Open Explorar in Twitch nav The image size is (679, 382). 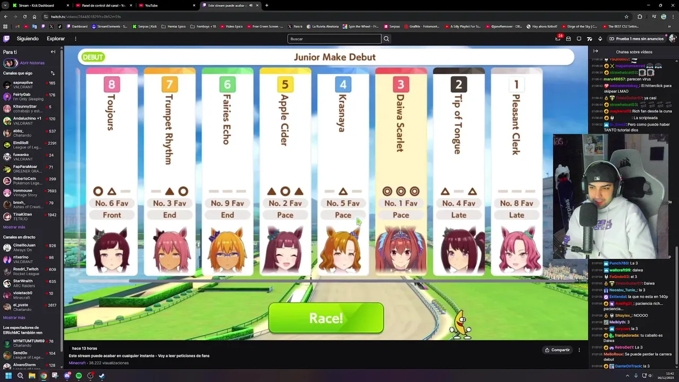click(x=56, y=39)
